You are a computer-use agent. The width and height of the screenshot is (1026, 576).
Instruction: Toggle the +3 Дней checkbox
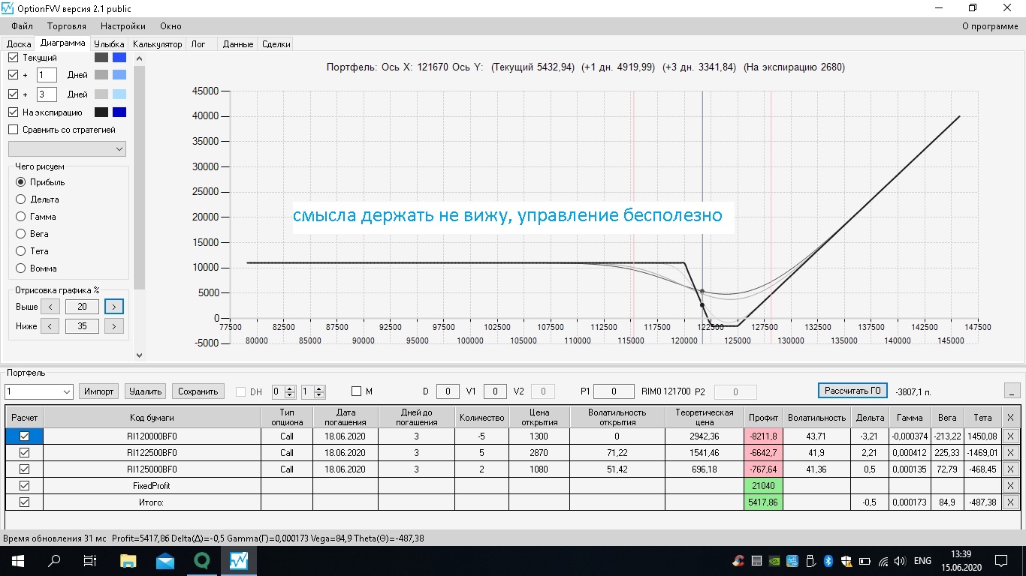(x=13, y=94)
